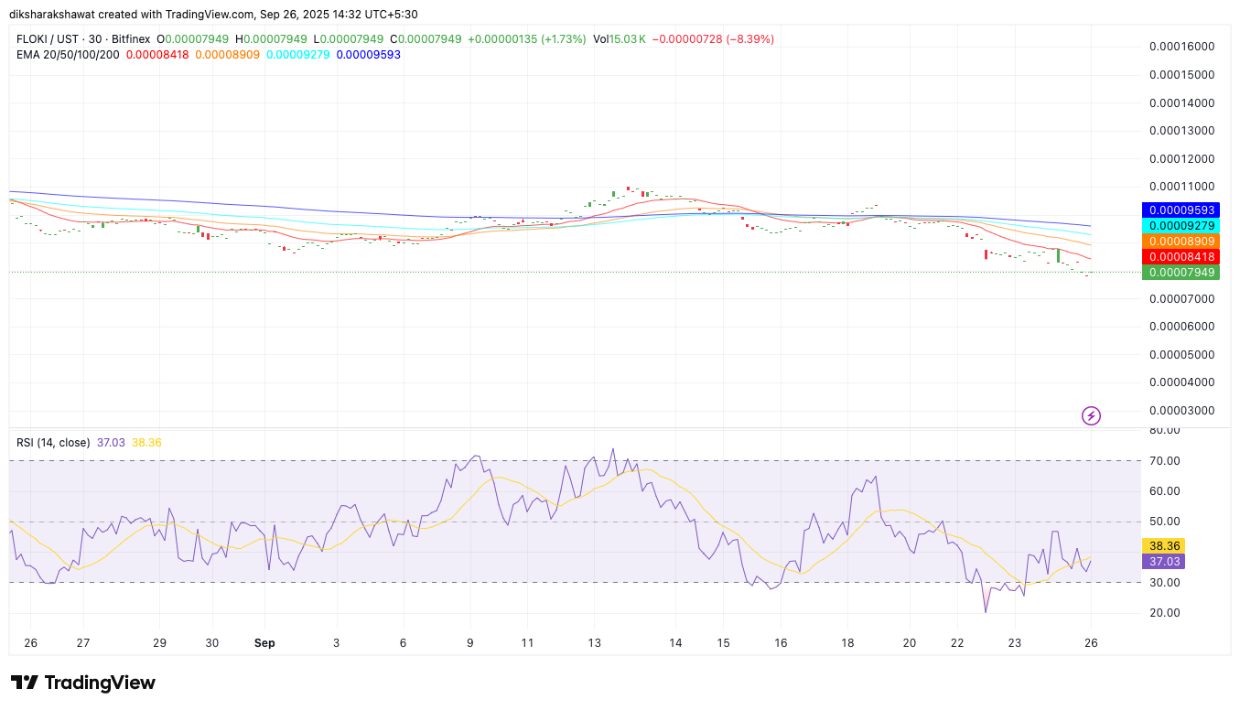Click the Vol 15.03 K value in header
The height and width of the screenshot is (710, 1240).
coord(619,39)
